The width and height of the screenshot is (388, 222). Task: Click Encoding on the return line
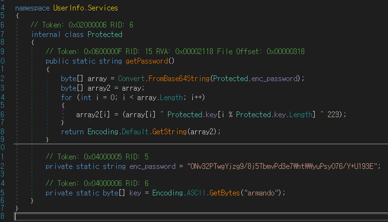click(103, 132)
